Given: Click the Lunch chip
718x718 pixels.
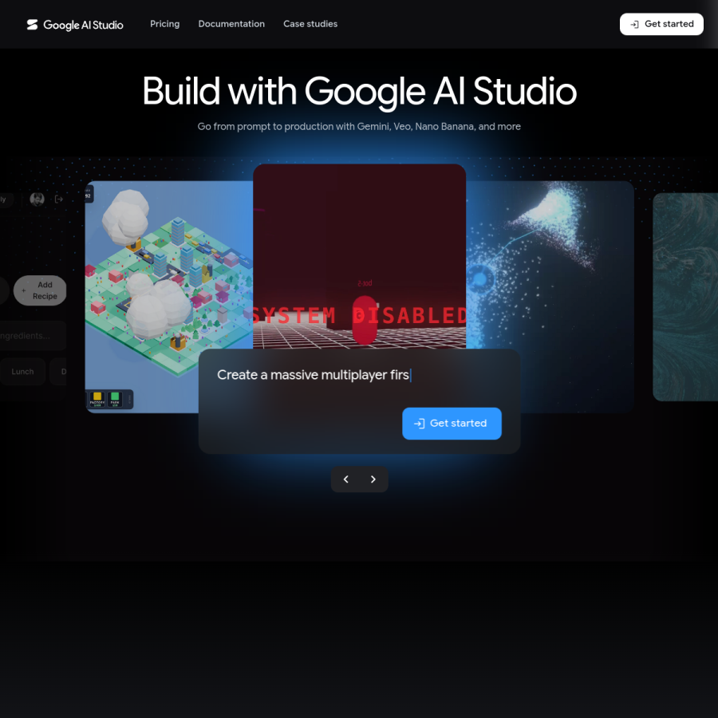Looking at the screenshot, I should (x=22, y=371).
